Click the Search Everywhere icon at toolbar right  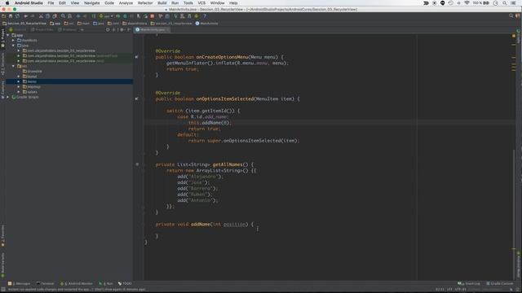[x=511, y=15]
